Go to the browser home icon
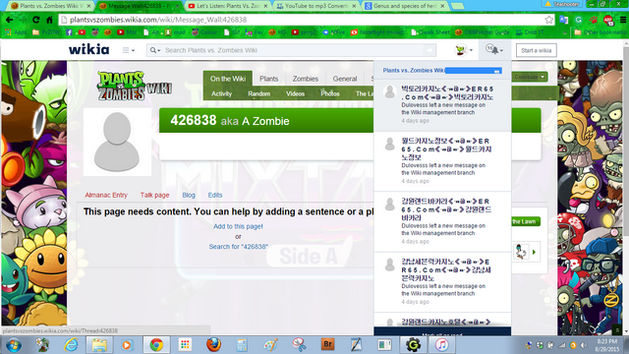This screenshot has width=629, height=354. pos(50,20)
